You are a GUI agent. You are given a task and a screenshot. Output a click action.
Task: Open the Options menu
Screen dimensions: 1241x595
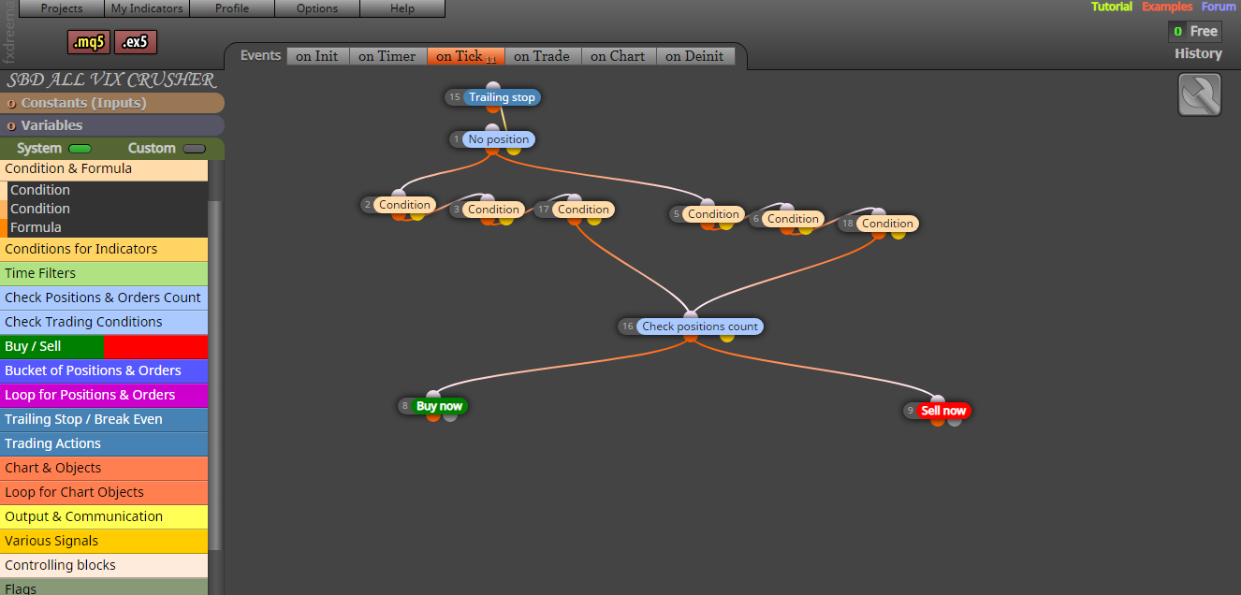[317, 8]
